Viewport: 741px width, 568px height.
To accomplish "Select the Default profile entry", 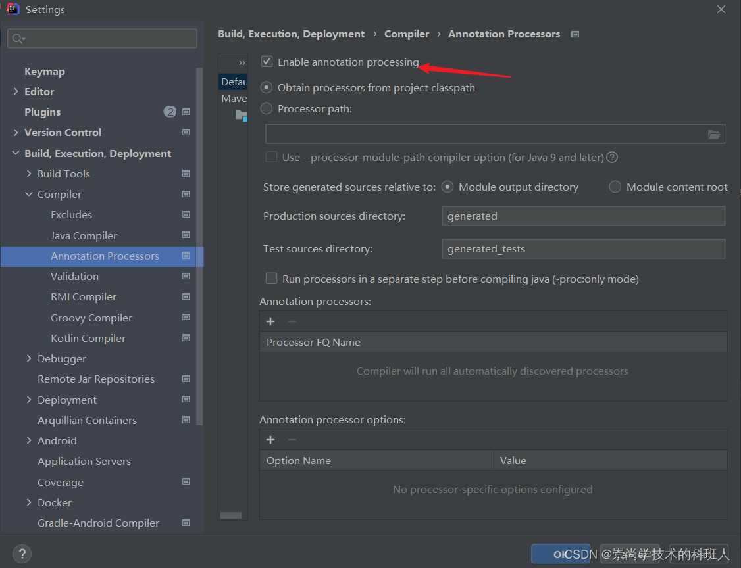I will coord(234,82).
